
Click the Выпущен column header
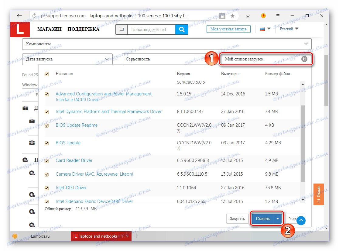pos(230,74)
